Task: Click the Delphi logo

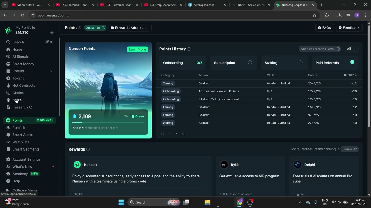Action: [x=298, y=165]
